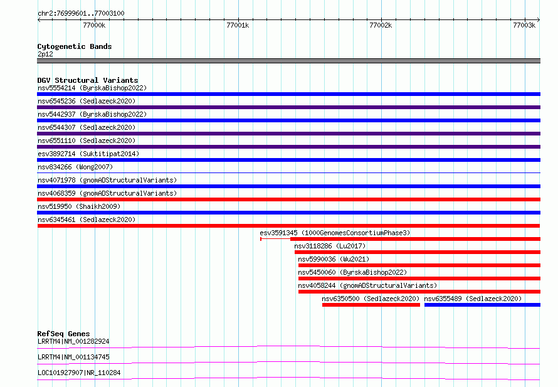Click the nsv3118286 (Lu2017) label
Viewport: 558px width, 387px height.
(330, 246)
